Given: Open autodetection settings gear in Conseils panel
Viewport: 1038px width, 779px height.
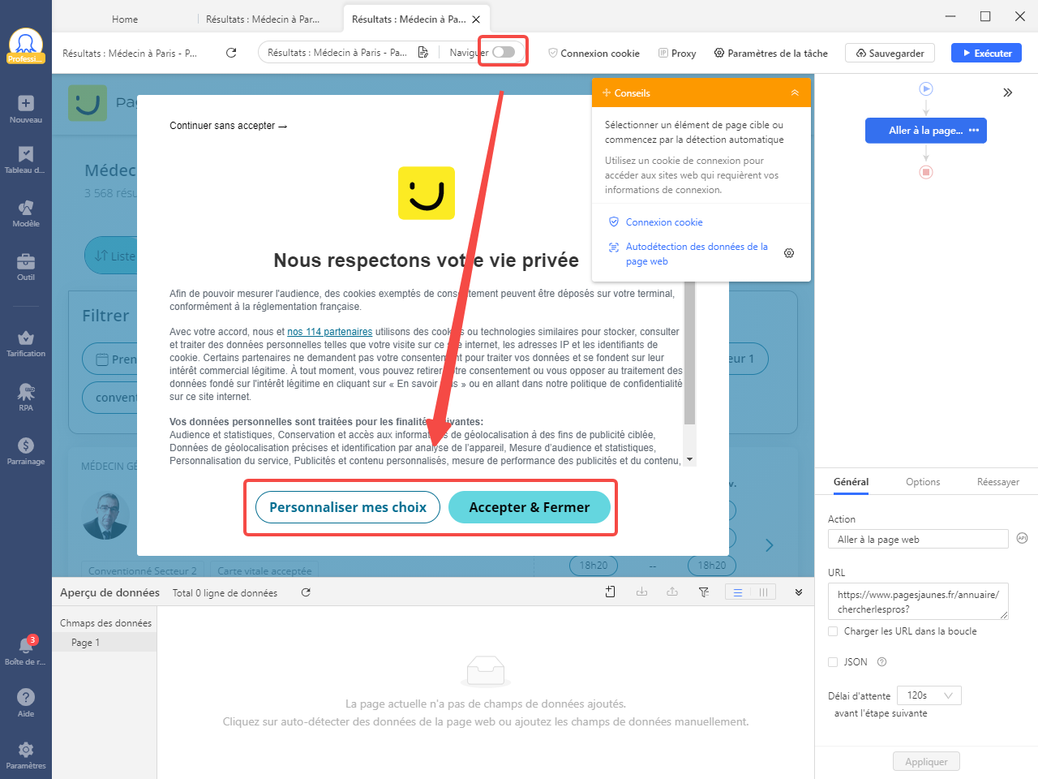Looking at the screenshot, I should [789, 253].
